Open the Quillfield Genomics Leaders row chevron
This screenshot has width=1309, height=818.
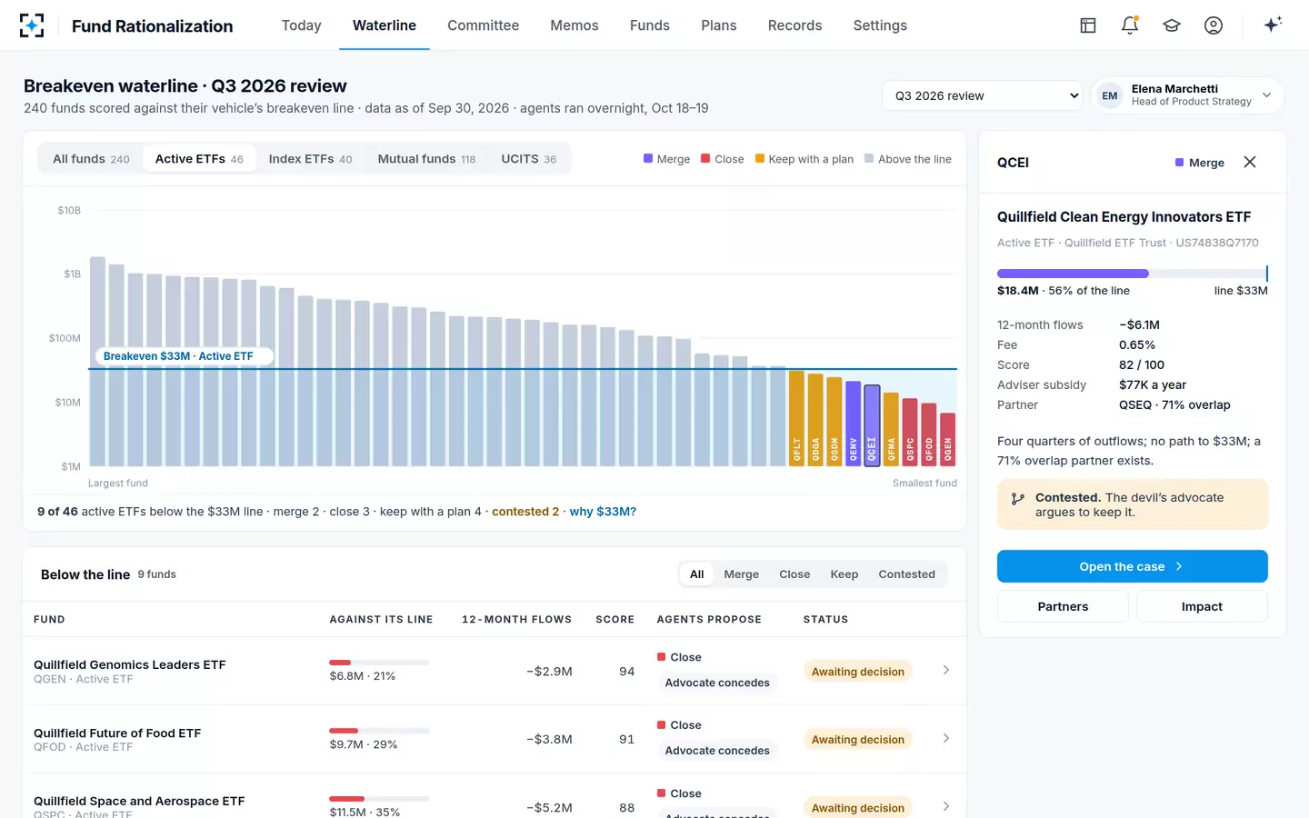point(946,670)
